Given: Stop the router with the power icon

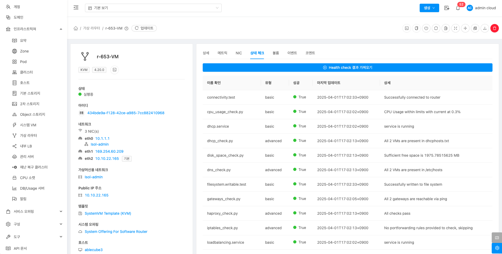Looking at the screenshot, I should click(426, 28).
